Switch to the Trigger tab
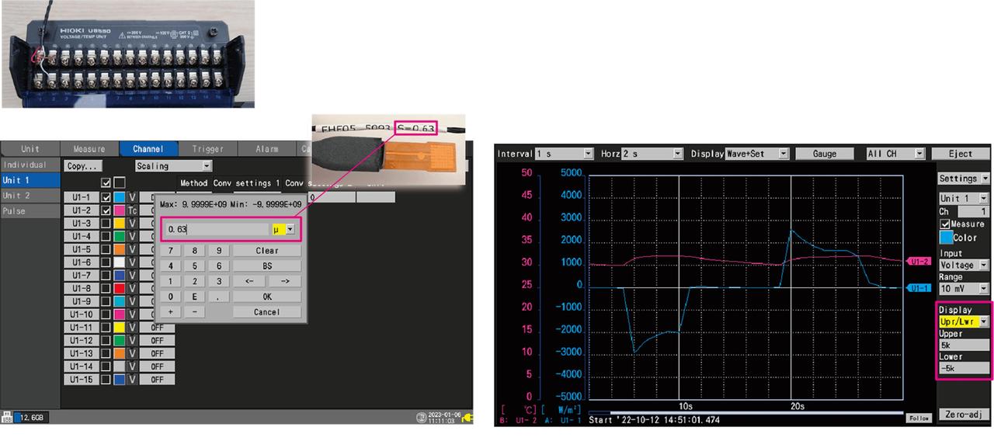The width and height of the screenshot is (994, 441). [x=207, y=148]
